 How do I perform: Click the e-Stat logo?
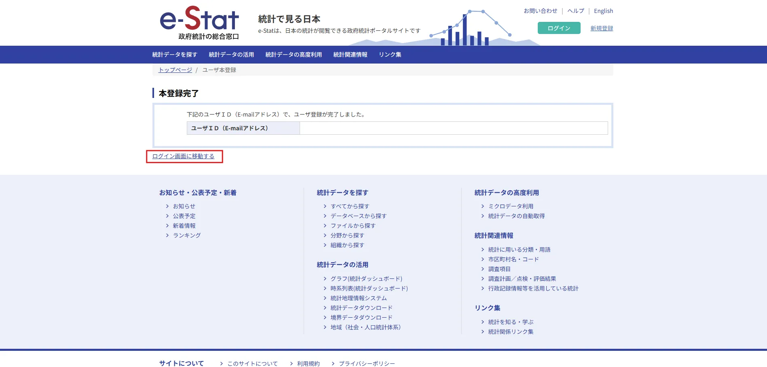click(x=199, y=23)
